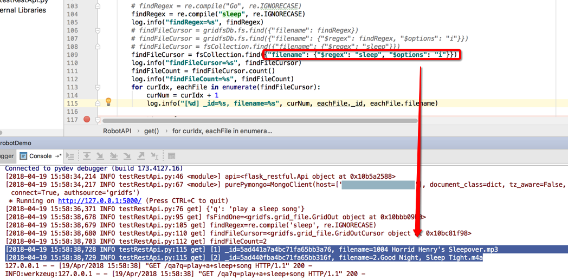Click the Step Into My Code icon
Screen dimensions: 568x280
point(114,156)
